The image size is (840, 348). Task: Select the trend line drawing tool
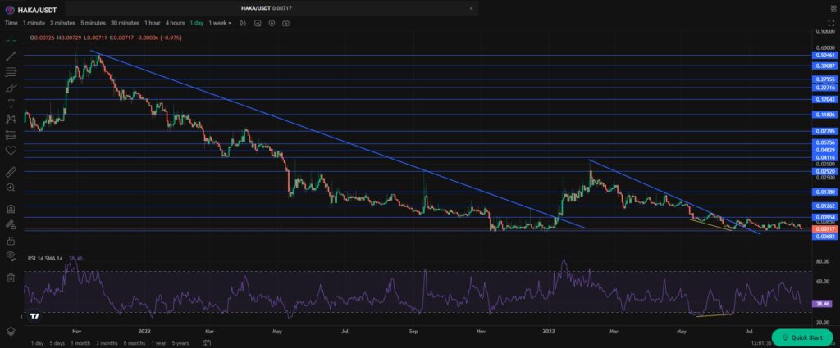tap(11, 56)
